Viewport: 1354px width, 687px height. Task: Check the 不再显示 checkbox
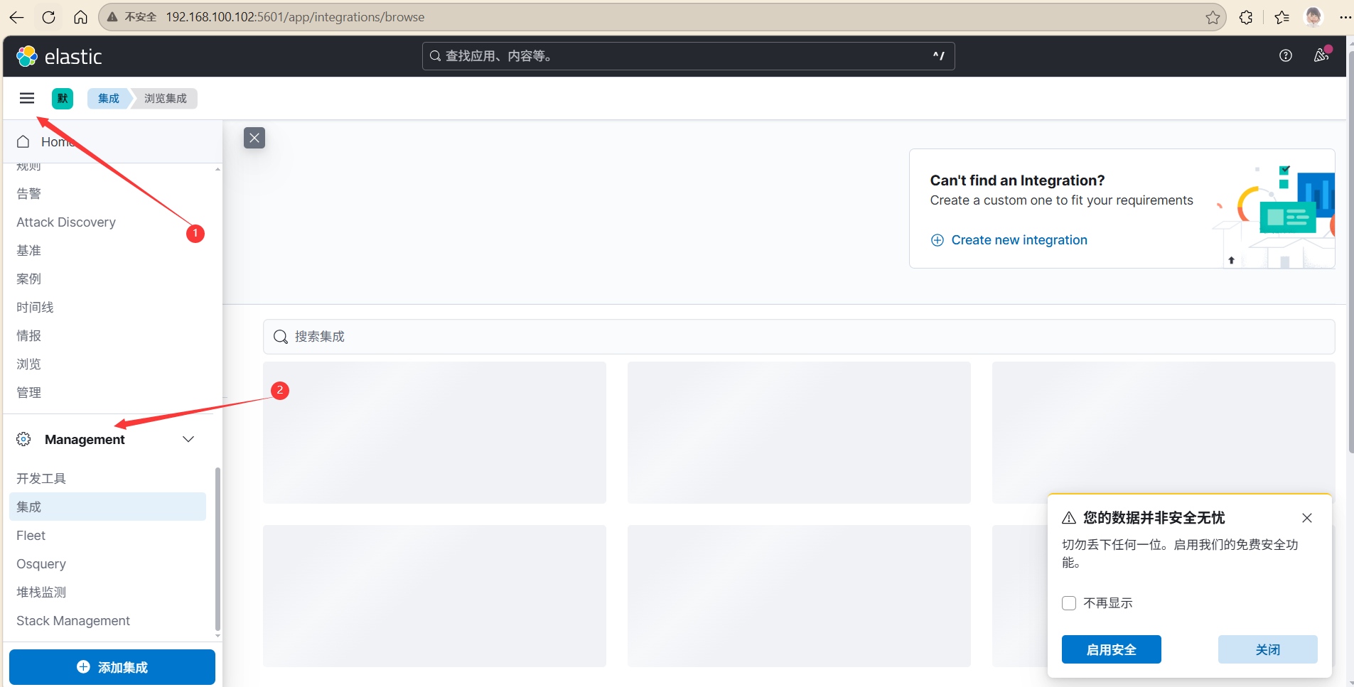point(1069,603)
